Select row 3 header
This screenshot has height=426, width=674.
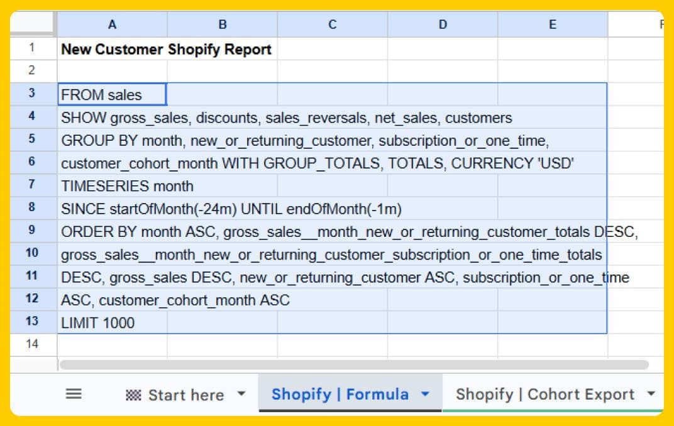(x=32, y=94)
